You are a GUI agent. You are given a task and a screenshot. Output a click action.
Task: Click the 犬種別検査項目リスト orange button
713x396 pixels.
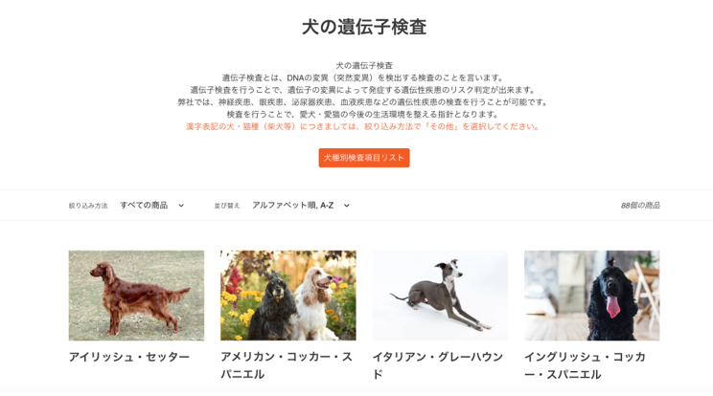[364, 158]
